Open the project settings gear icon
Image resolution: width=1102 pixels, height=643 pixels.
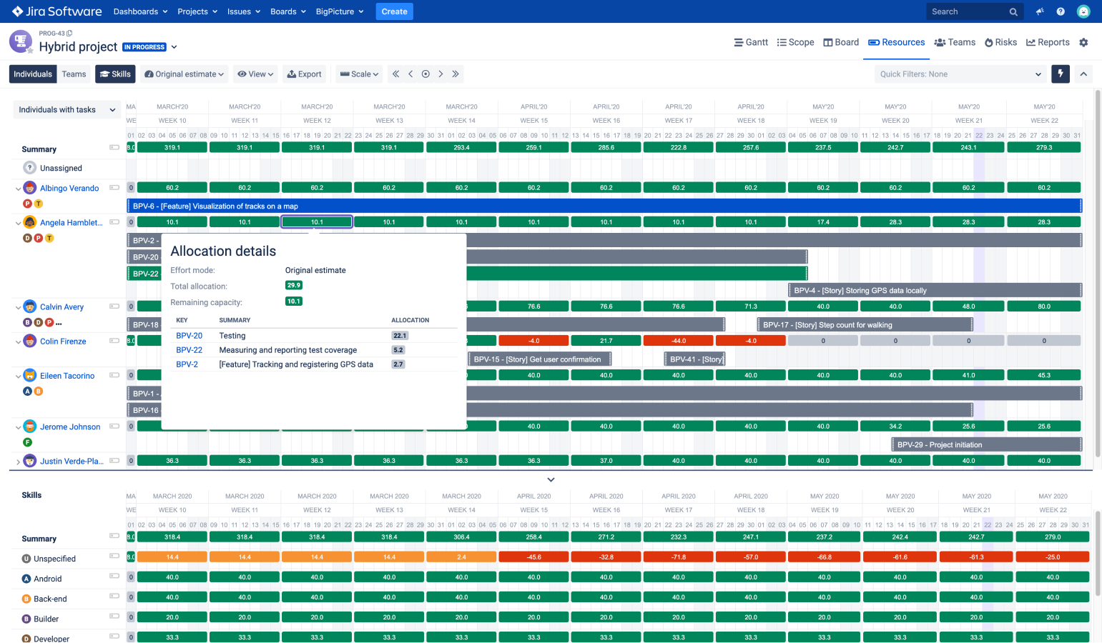(1083, 43)
